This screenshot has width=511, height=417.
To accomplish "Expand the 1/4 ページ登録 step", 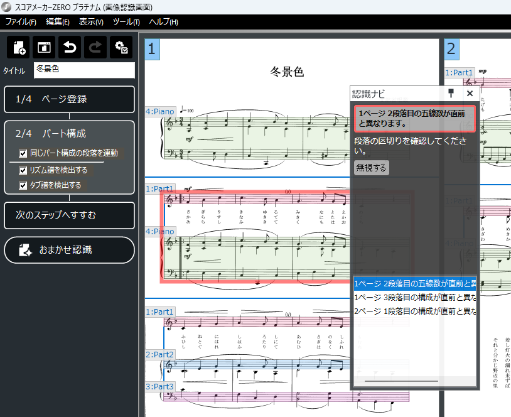I will pos(69,99).
